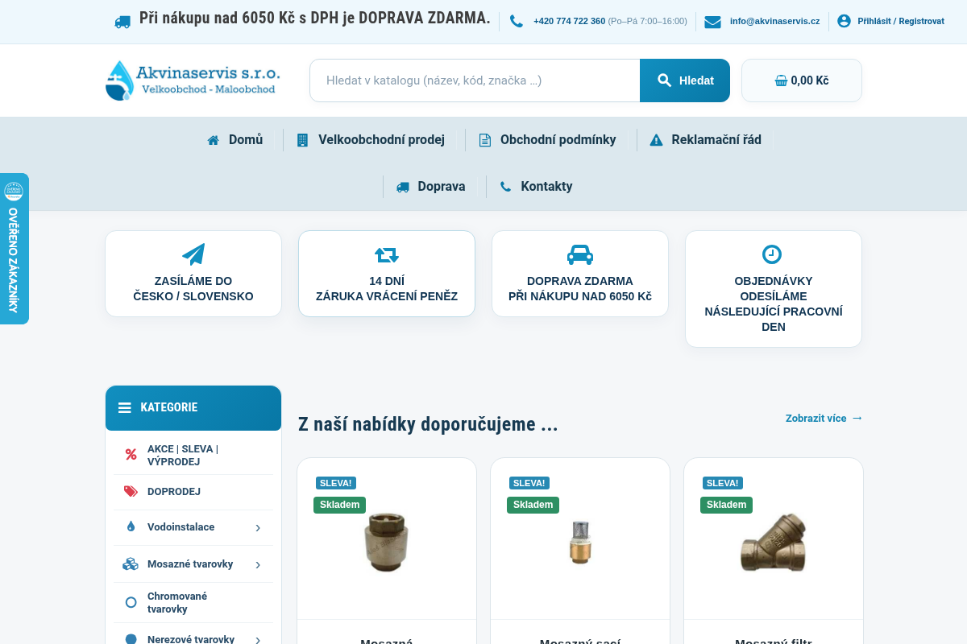Open the brass check valve product image
The height and width of the screenshot is (644, 967).
[x=387, y=543]
